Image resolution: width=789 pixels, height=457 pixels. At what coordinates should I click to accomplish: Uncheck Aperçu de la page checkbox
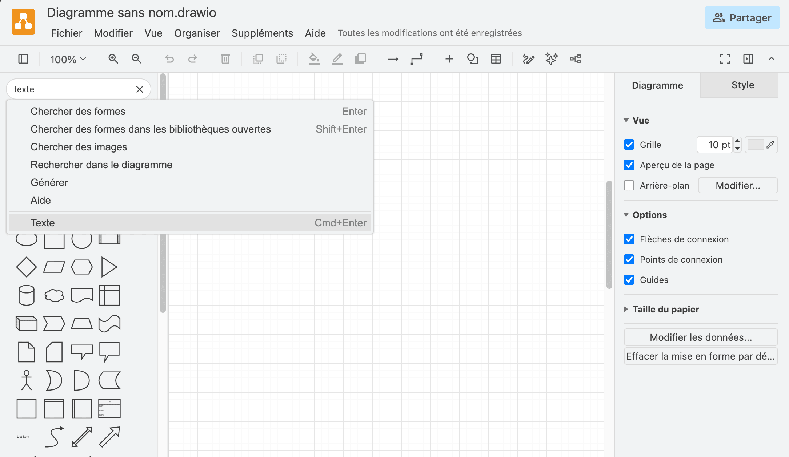(x=629, y=165)
